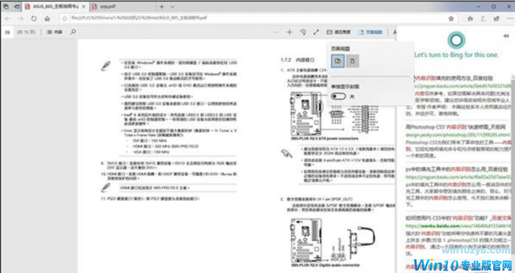
Task: Click the fit-to-page diagonal arrows icon
Action: 316,32
